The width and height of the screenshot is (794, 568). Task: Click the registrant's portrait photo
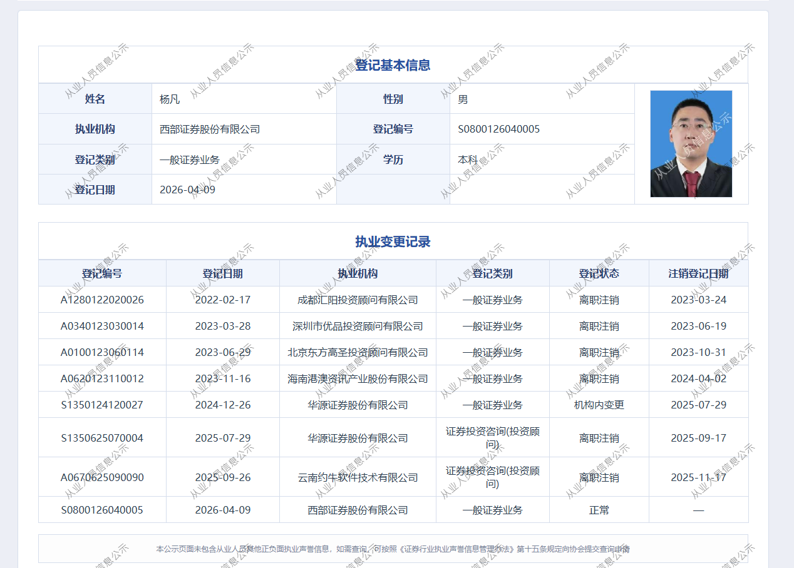[691, 144]
